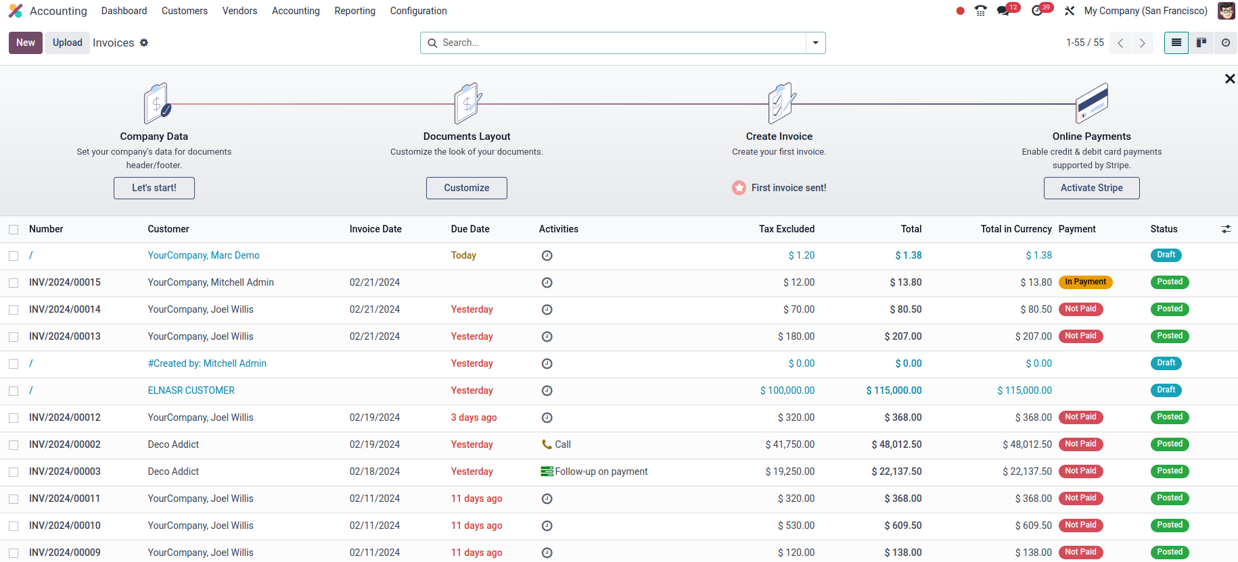Select checkbox for ELNASR CUSTOMER row

click(14, 391)
